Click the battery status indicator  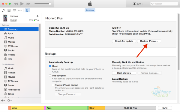pos(36,20)
